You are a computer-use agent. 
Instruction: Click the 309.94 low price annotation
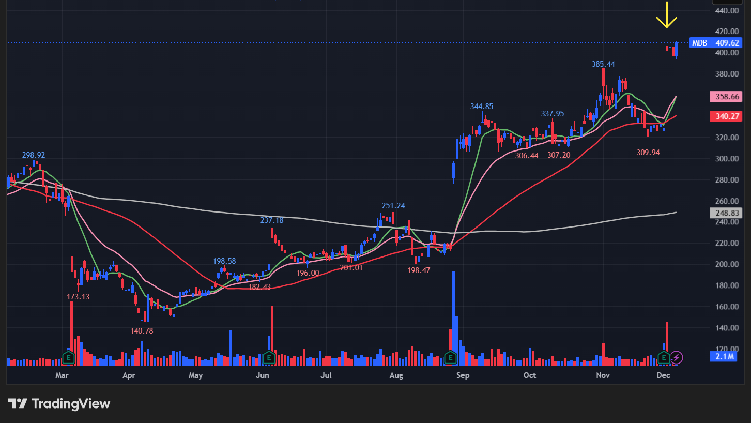[648, 153]
